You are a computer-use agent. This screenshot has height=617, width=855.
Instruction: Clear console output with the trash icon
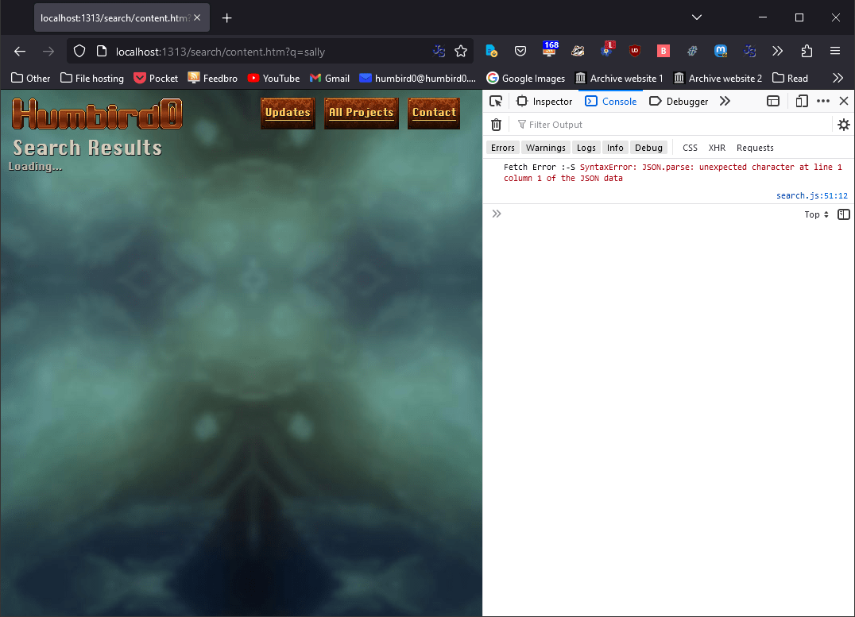coord(496,125)
